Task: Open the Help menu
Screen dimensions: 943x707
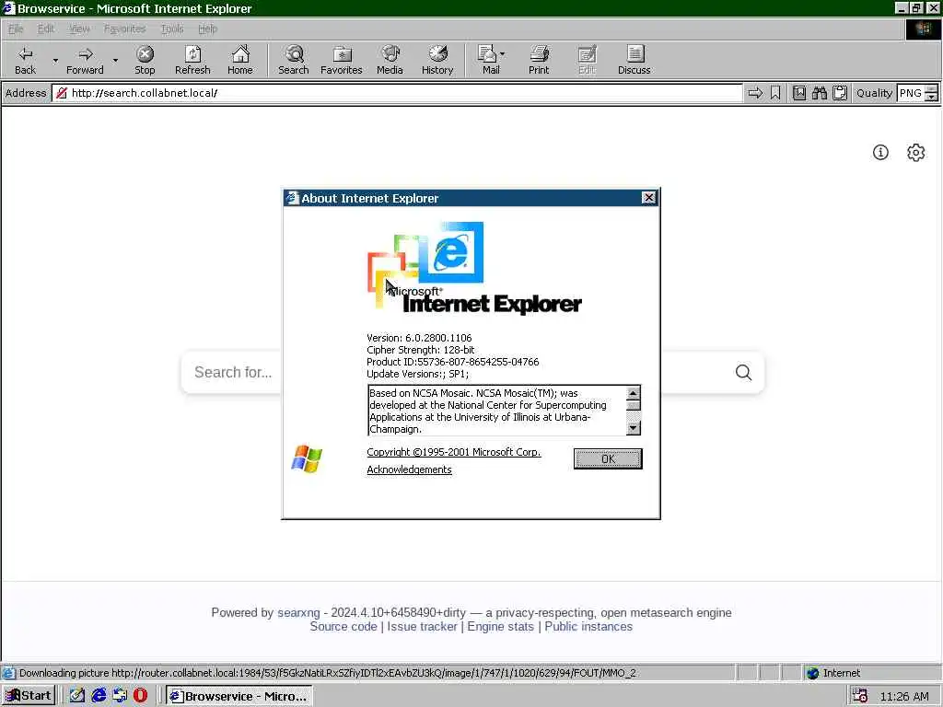Action: click(x=207, y=29)
